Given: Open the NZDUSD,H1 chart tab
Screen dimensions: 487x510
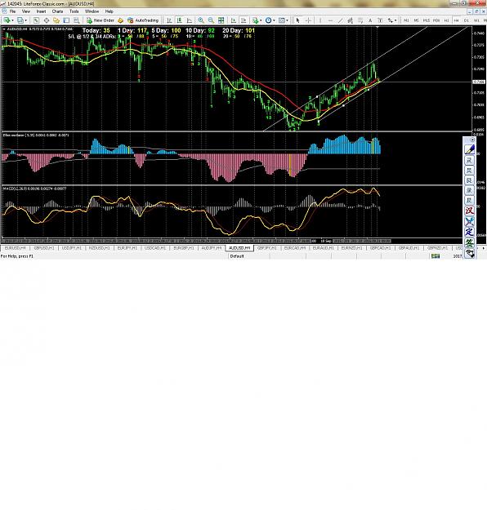Looking at the screenshot, I should pos(100,248).
